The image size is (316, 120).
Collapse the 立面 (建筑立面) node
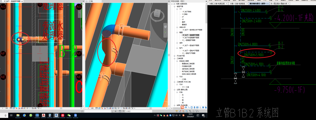click(174, 89)
